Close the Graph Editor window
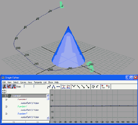This screenshot has width=138, height=125. coord(136,77)
